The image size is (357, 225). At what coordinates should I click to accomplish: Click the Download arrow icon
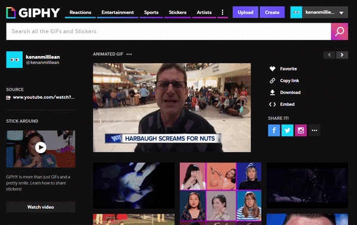[273, 92]
